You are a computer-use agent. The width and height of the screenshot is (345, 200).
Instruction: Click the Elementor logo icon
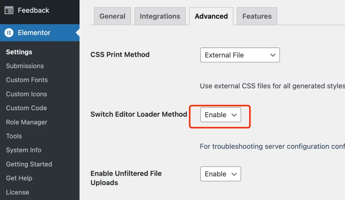tap(9, 33)
